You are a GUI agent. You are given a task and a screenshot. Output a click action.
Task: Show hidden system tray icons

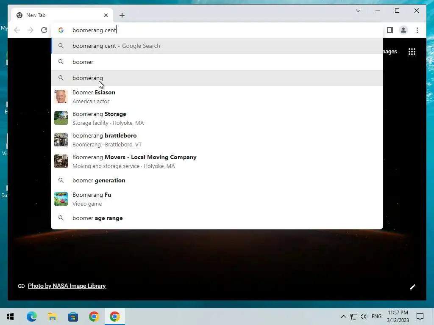(x=343, y=317)
